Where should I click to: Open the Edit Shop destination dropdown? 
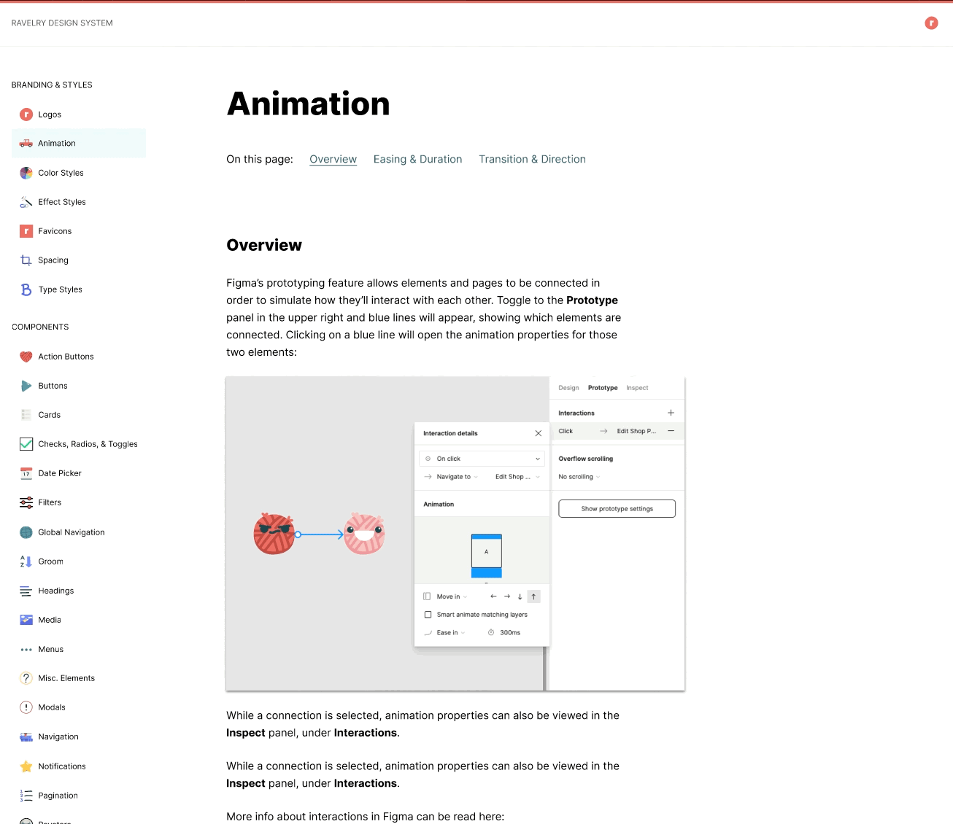coord(517,477)
